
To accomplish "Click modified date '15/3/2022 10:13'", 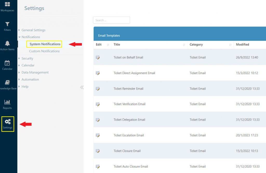I will click(247, 151).
